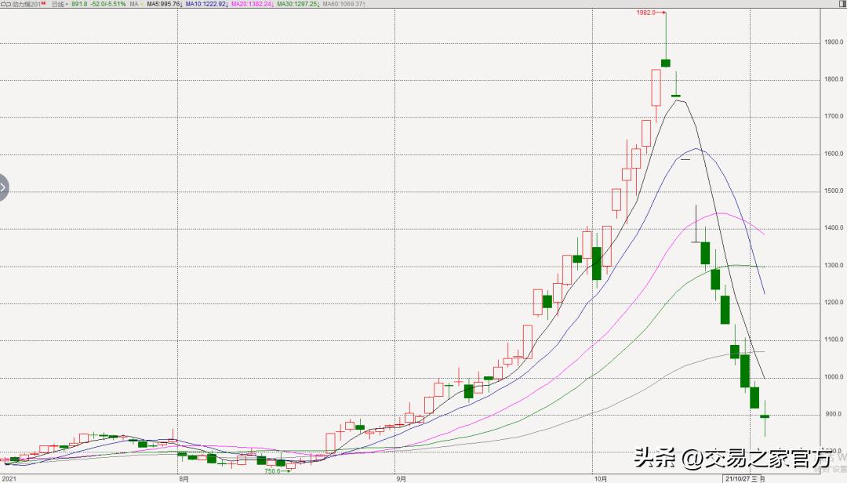The width and height of the screenshot is (847, 483).
Task: Click the 1300.0 price axis label
Action: (x=834, y=266)
